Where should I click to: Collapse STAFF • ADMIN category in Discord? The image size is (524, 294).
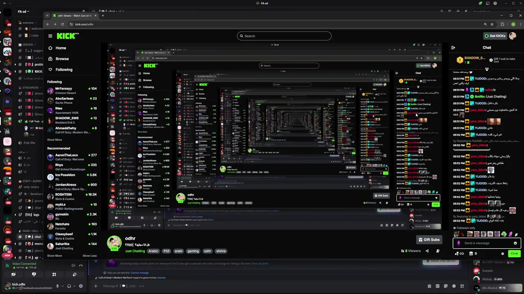(x=29, y=181)
